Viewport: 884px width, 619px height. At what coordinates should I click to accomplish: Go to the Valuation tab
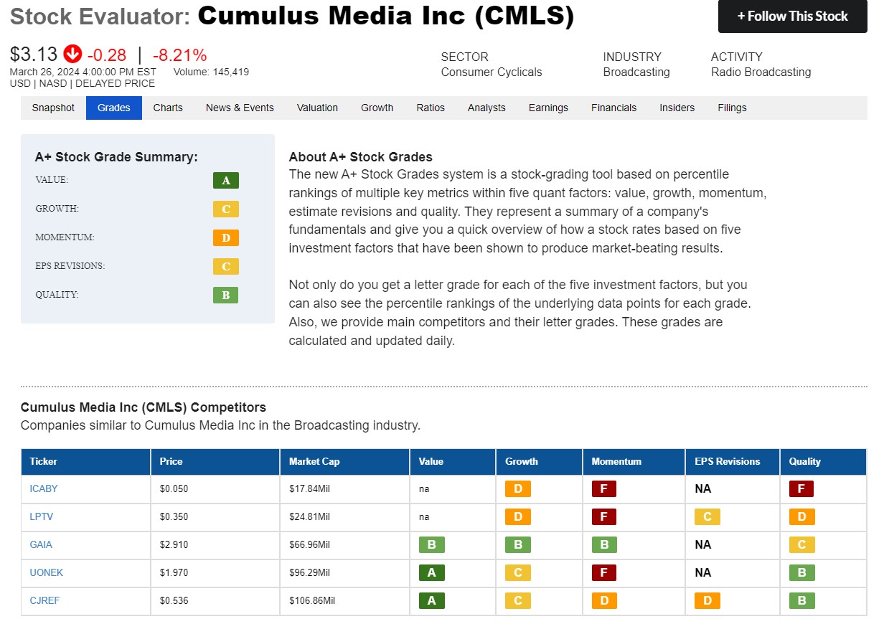(x=317, y=108)
